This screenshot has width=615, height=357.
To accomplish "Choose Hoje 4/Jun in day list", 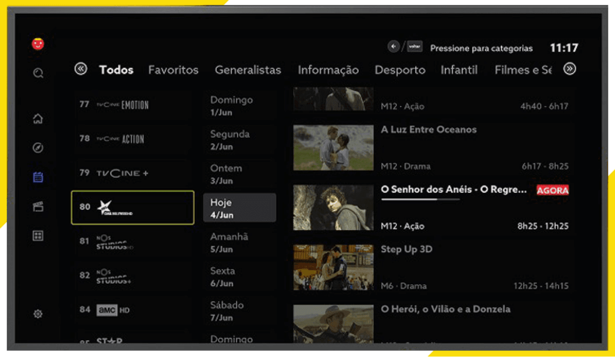I will [239, 208].
